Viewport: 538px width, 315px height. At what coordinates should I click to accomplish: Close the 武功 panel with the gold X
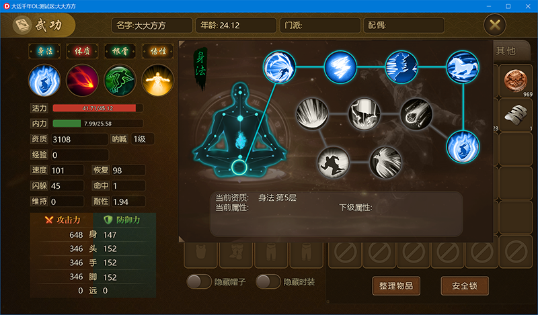[494, 25]
